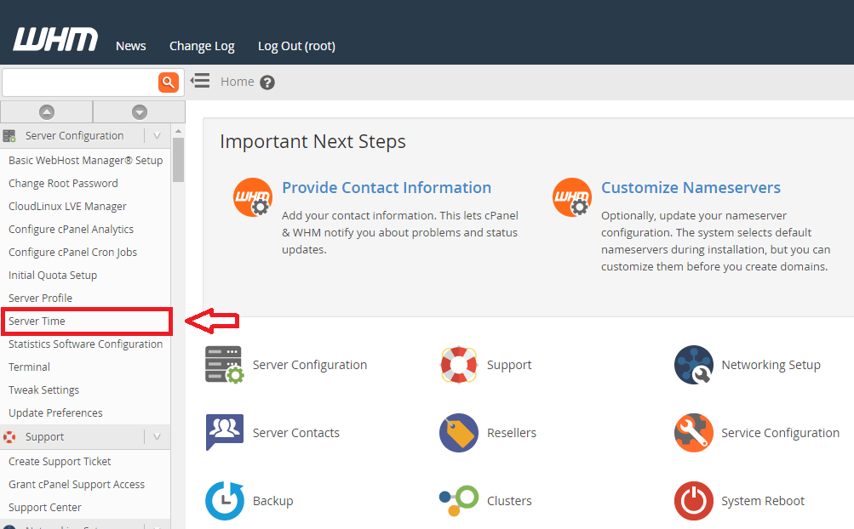Screen dimensions: 854x529
Task: Open Initial Quota Setup
Action: click(53, 275)
